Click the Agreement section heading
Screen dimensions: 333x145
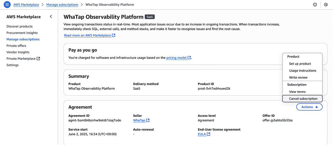click(80, 107)
